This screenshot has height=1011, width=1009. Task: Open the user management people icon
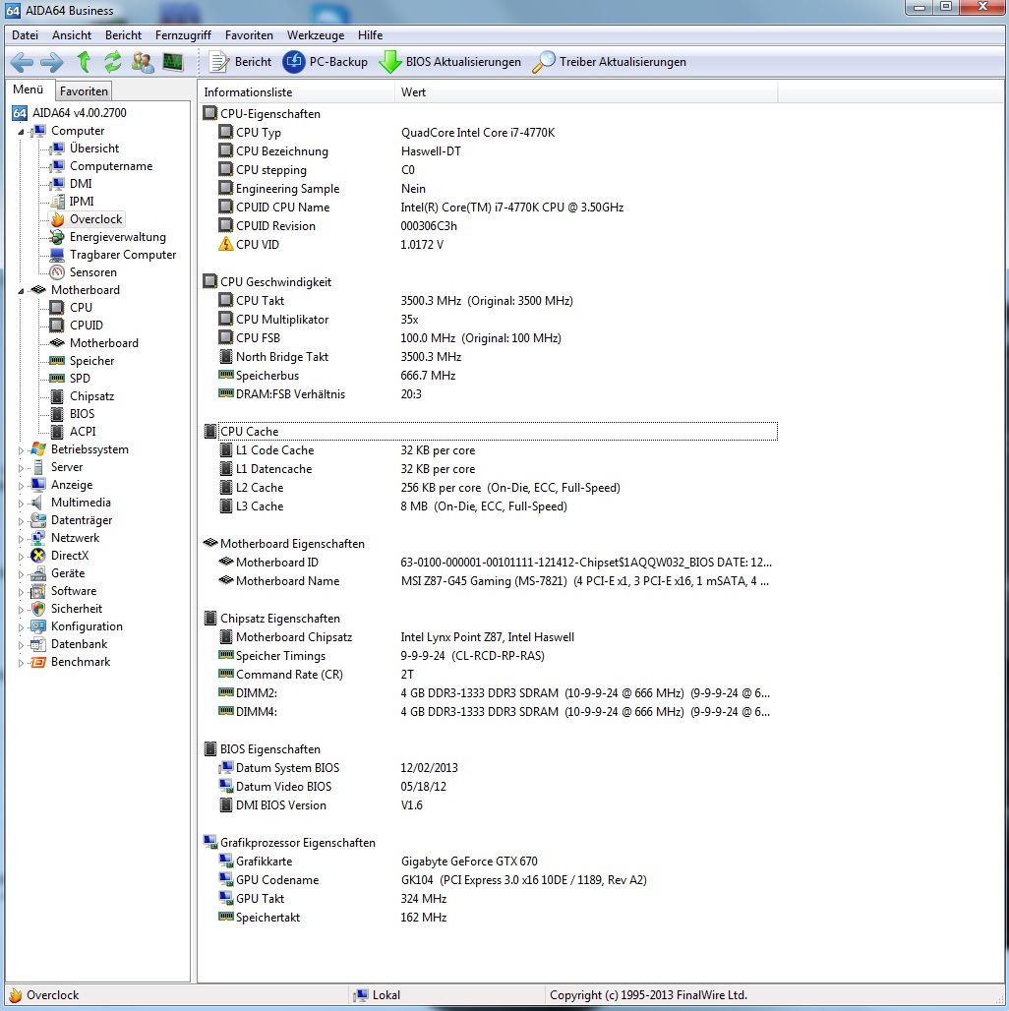pyautogui.click(x=143, y=62)
